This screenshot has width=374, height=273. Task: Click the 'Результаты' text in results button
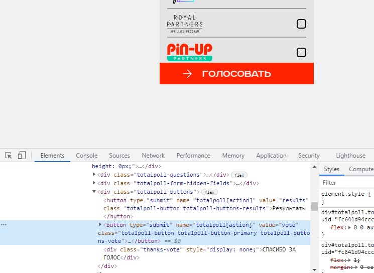click(289, 208)
